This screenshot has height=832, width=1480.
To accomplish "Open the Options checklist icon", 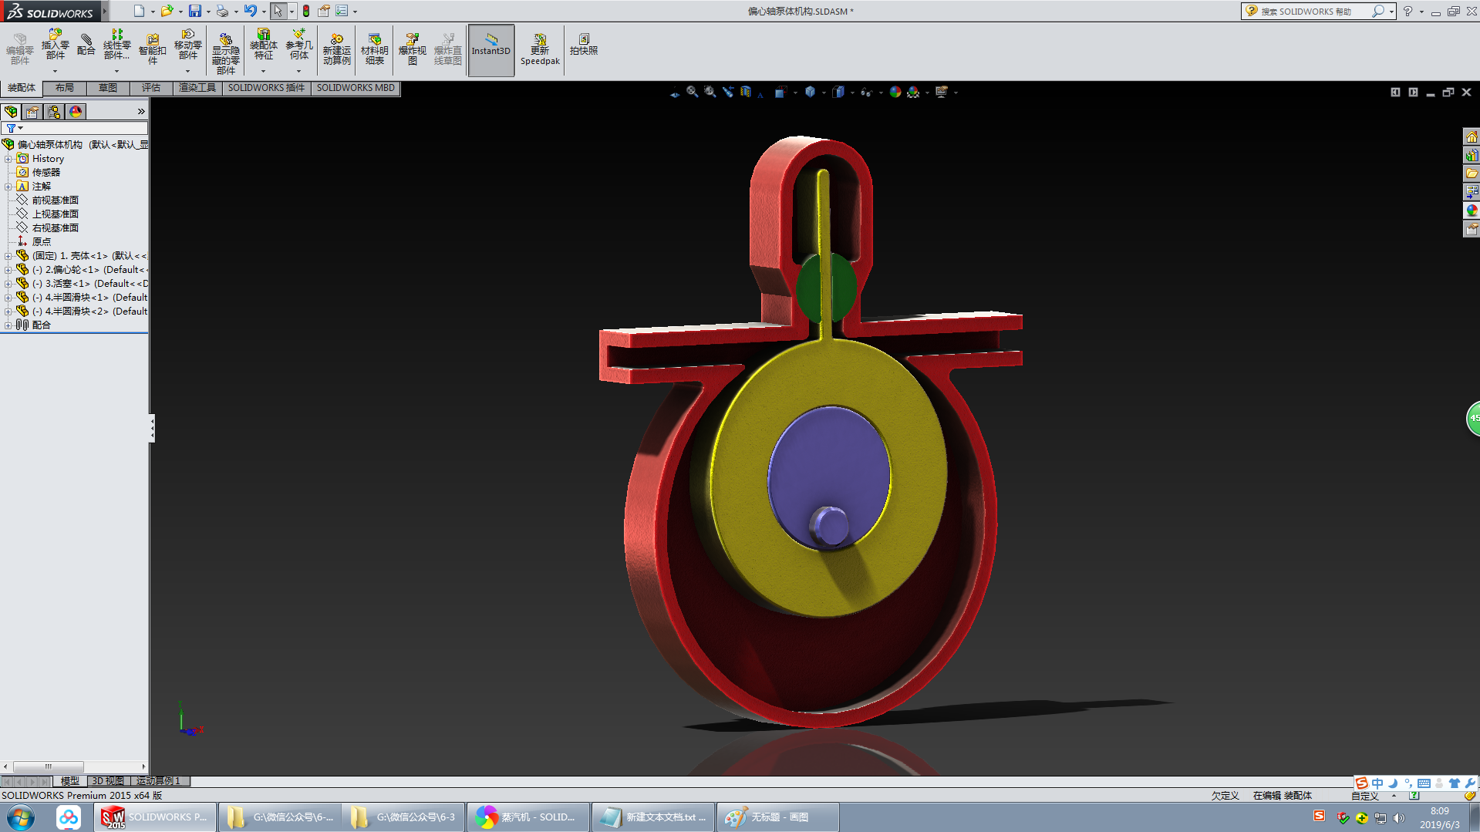I will 342,11.
